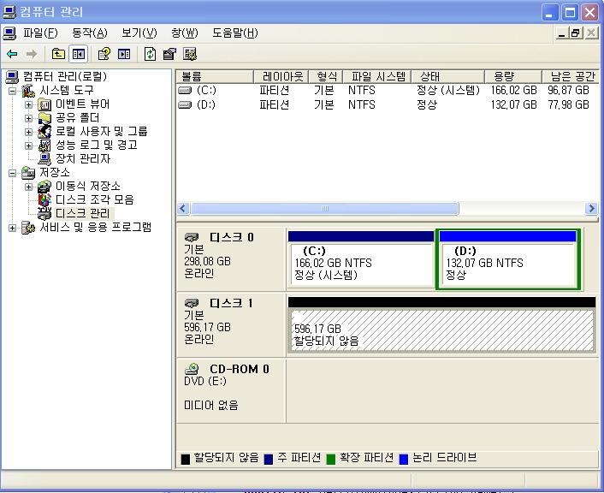Sort by the 레이아웃 column header
604x493 pixels.
pyautogui.click(x=281, y=76)
